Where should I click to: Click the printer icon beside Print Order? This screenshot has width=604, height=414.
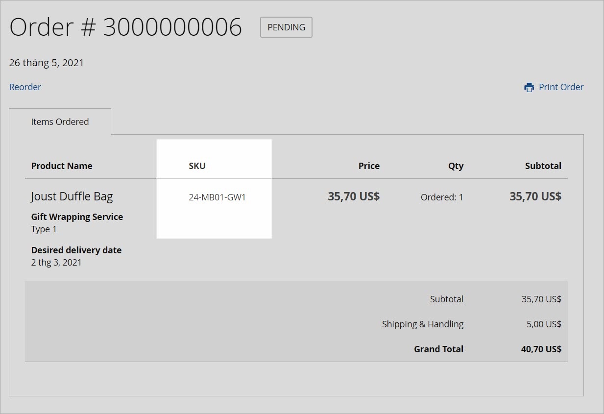click(529, 87)
